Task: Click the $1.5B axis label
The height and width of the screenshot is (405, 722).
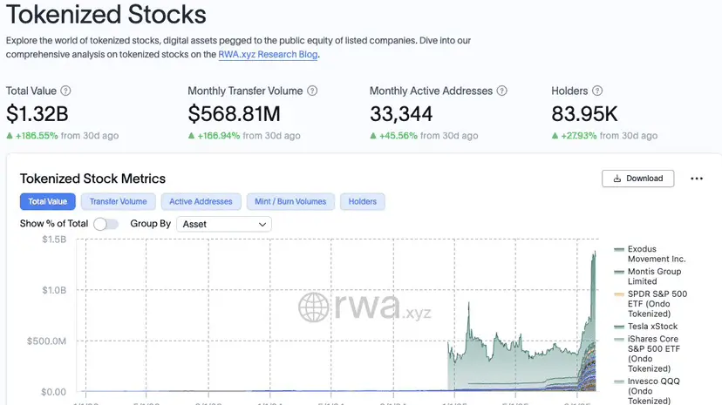Action: (54, 239)
